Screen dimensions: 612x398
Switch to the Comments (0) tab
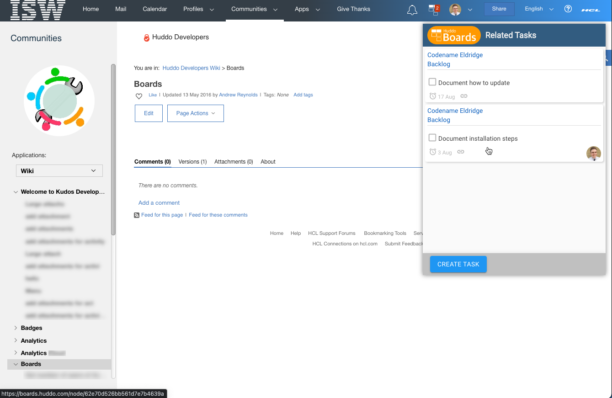point(153,162)
